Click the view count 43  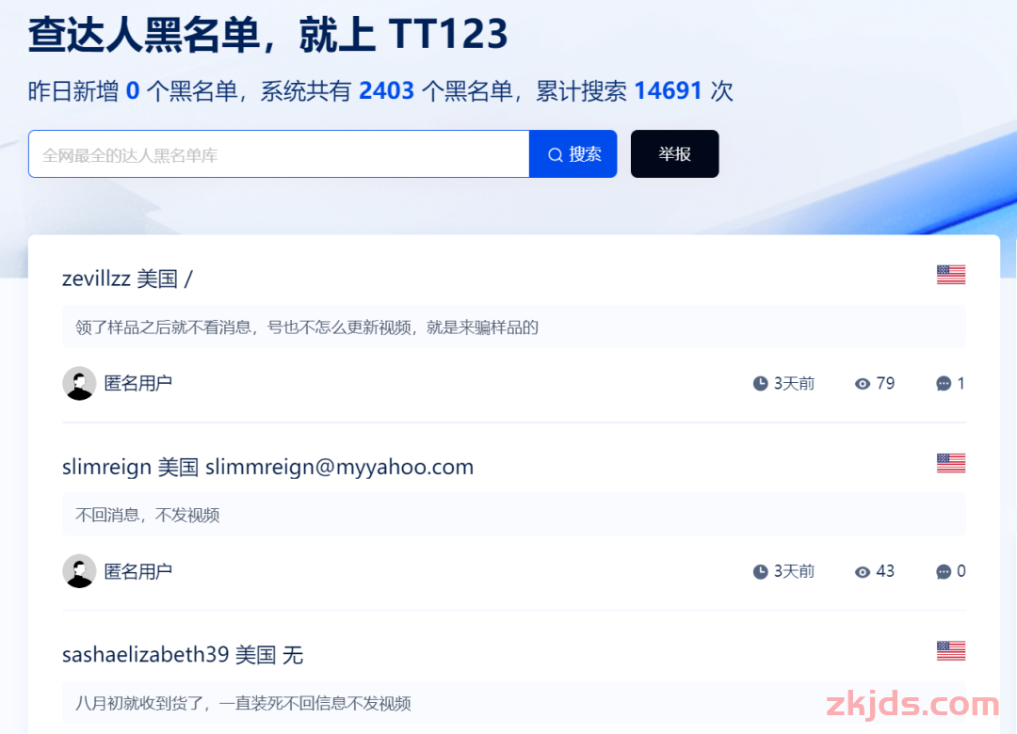pyautogui.click(x=885, y=571)
